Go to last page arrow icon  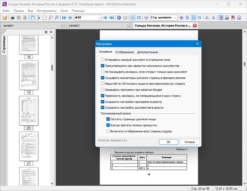(x=111, y=18)
